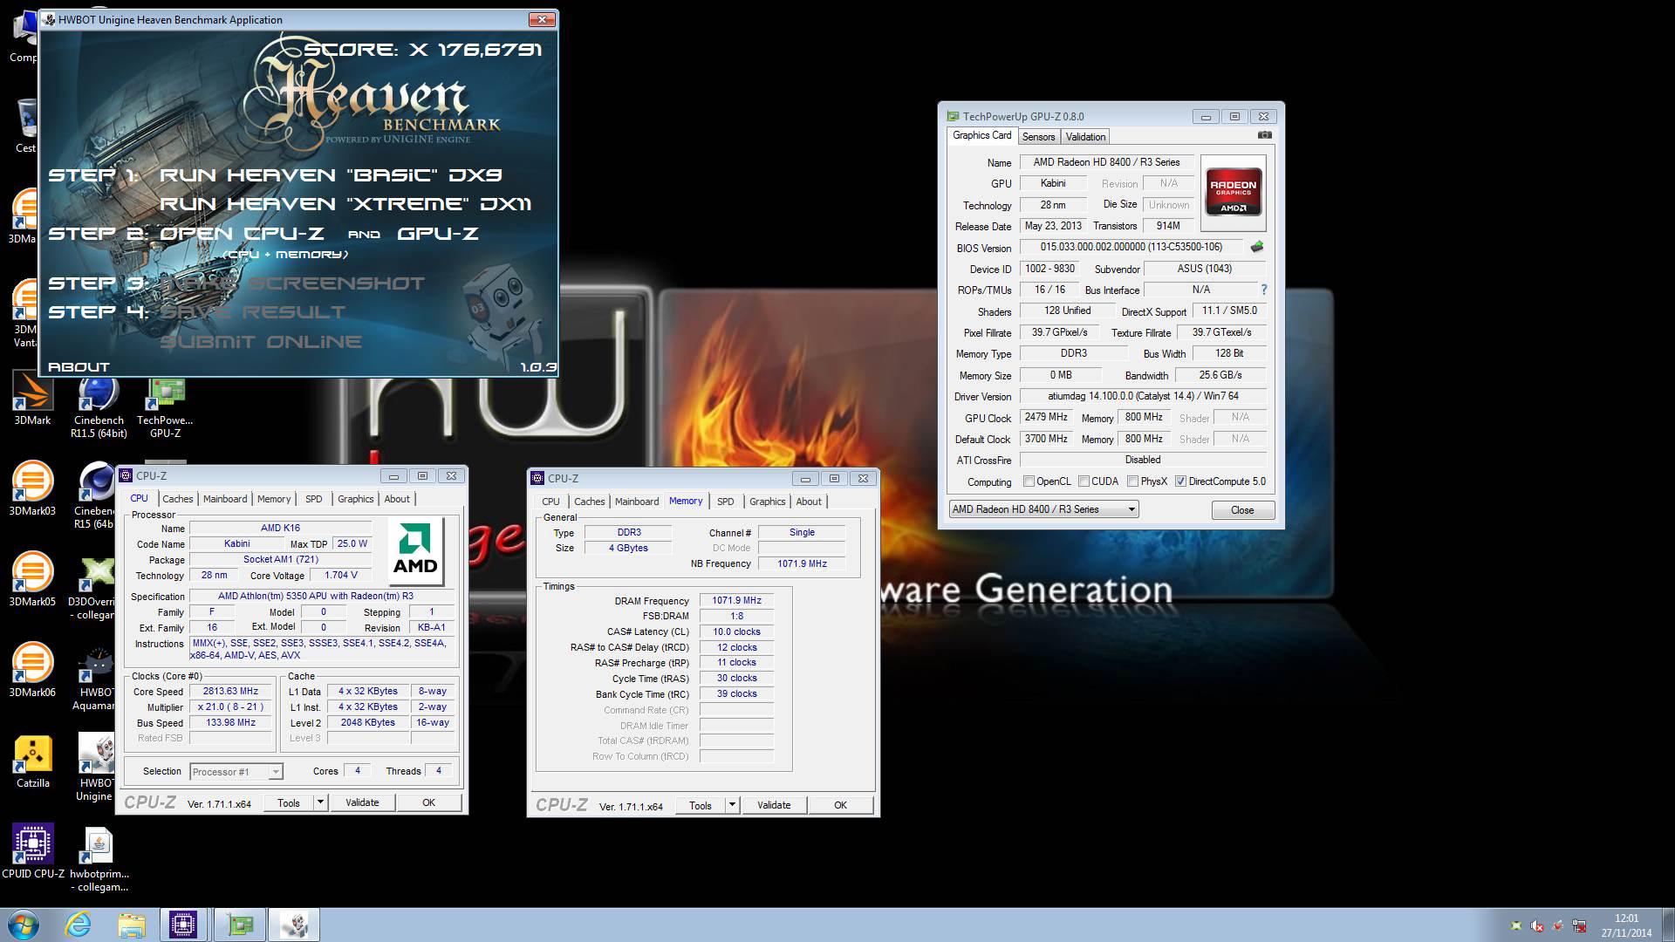Open the Recycle Bin icon
1675x942 pixels.
[x=26, y=126]
